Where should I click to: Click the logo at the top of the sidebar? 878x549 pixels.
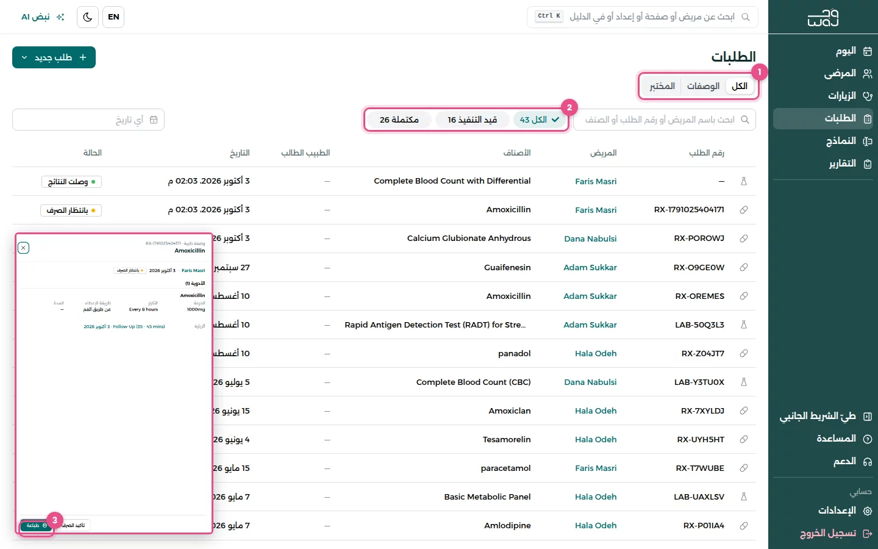[x=823, y=18]
